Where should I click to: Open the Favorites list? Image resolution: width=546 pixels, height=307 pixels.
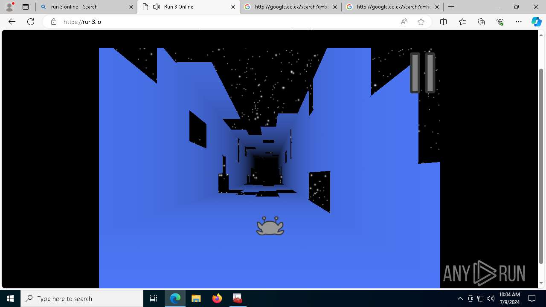tap(462, 22)
